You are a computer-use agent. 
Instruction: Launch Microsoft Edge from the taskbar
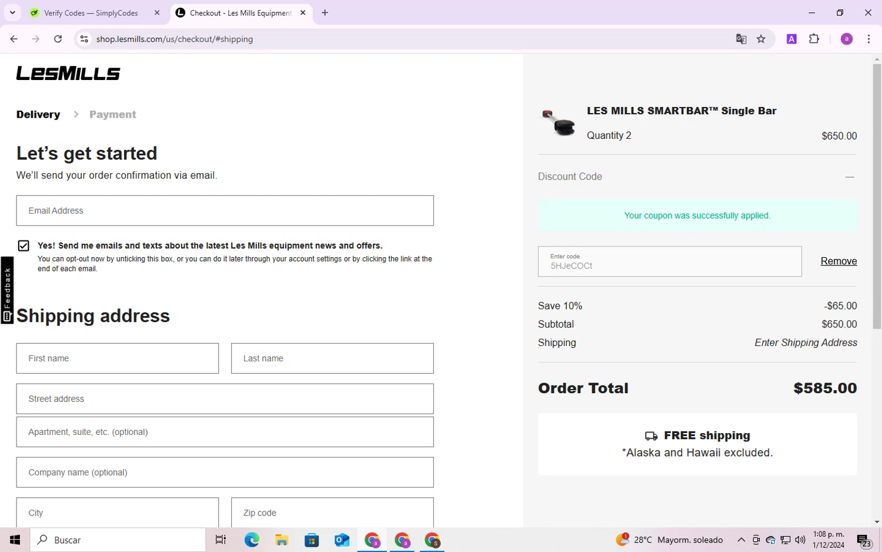(x=252, y=540)
